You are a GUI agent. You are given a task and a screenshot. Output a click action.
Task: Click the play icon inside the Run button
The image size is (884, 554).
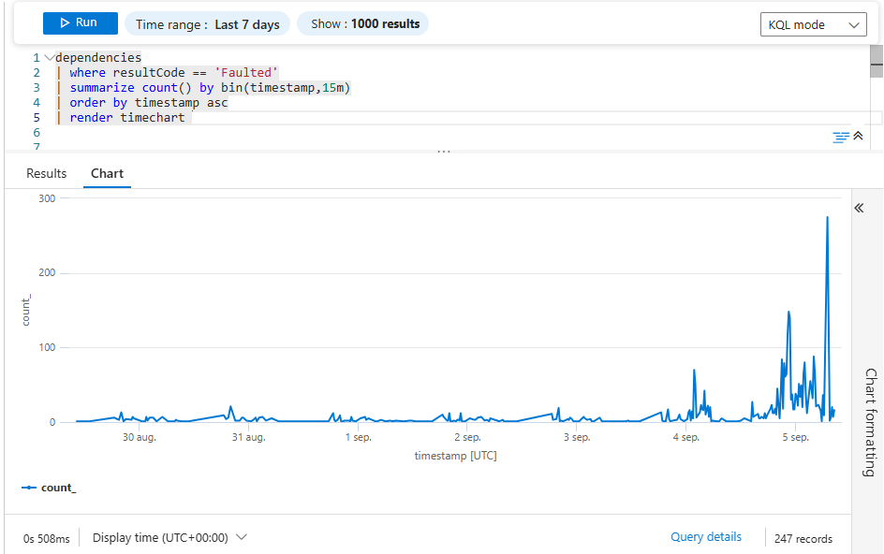[65, 23]
